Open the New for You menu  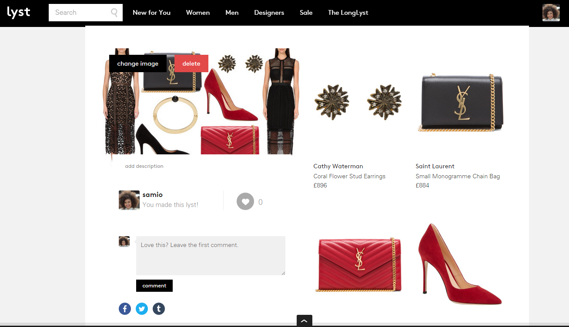click(151, 13)
